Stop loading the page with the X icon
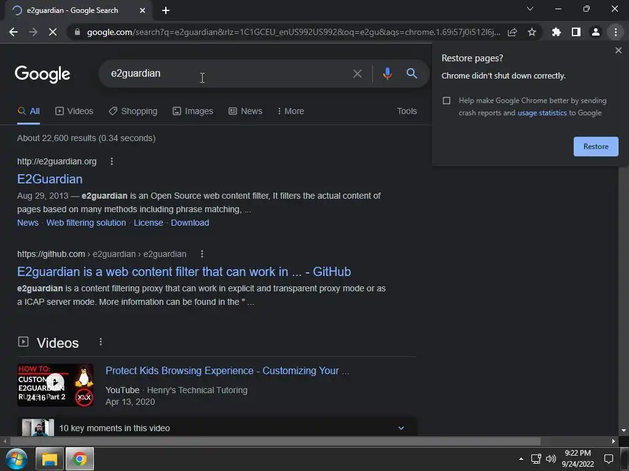The image size is (629, 471). pyautogui.click(x=53, y=32)
